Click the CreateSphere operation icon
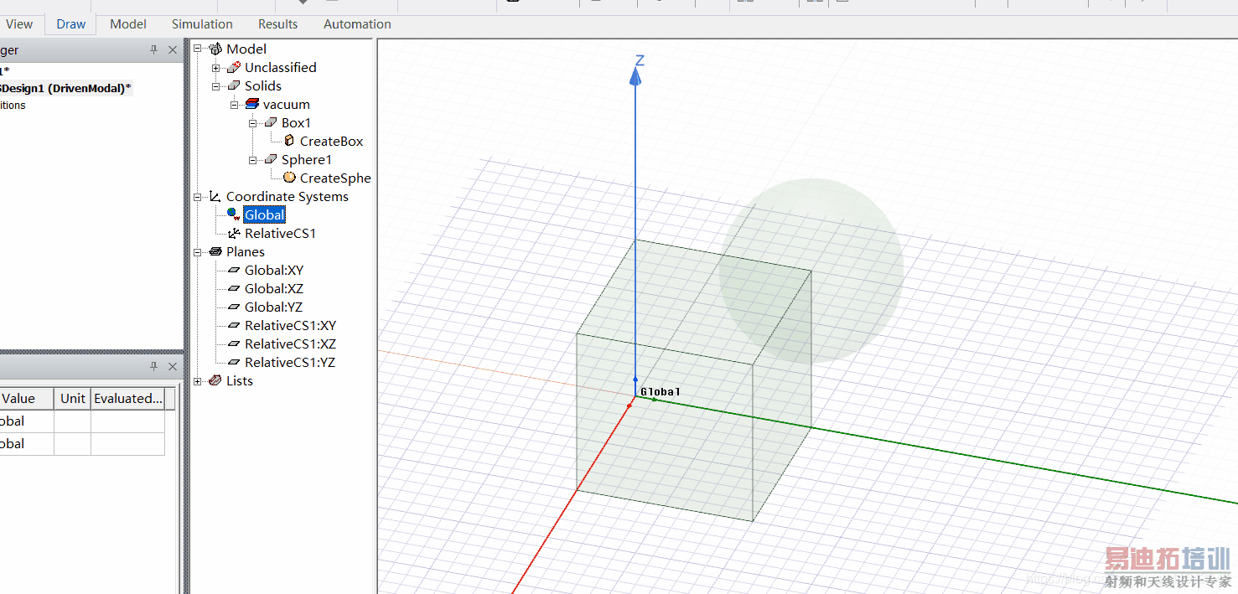 (x=289, y=178)
